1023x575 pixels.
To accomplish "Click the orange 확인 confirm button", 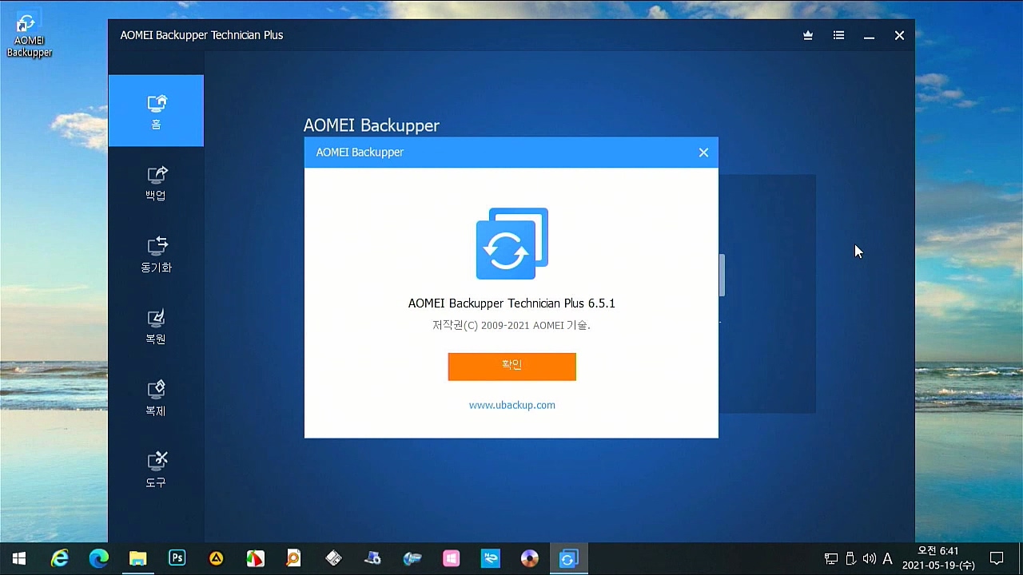I will (x=511, y=367).
